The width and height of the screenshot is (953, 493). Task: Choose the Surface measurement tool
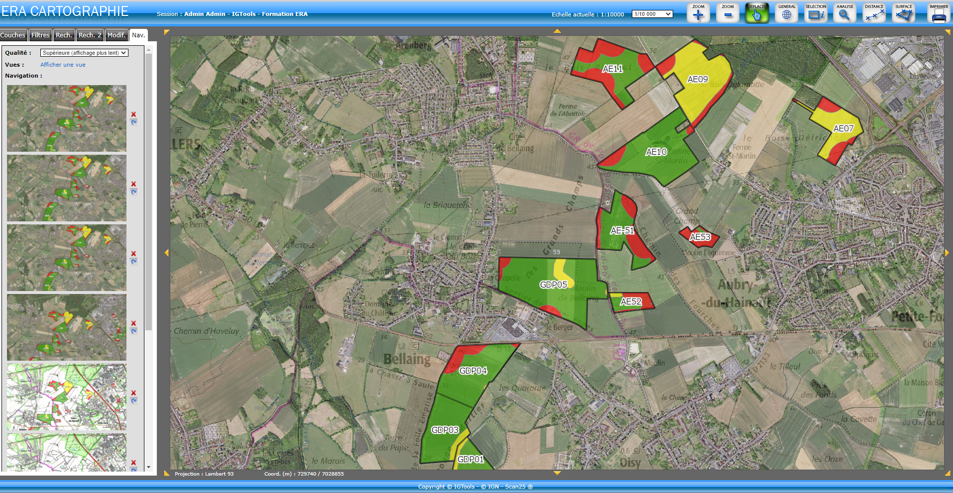pyautogui.click(x=903, y=13)
